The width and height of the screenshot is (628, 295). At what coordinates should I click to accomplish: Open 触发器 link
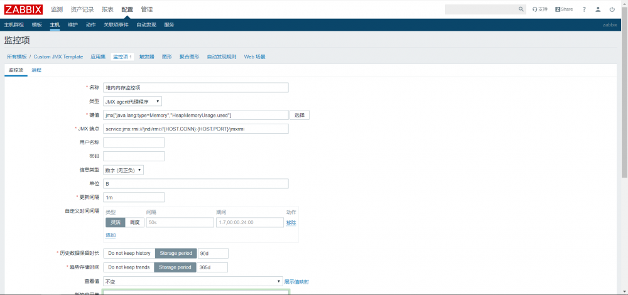pos(146,57)
